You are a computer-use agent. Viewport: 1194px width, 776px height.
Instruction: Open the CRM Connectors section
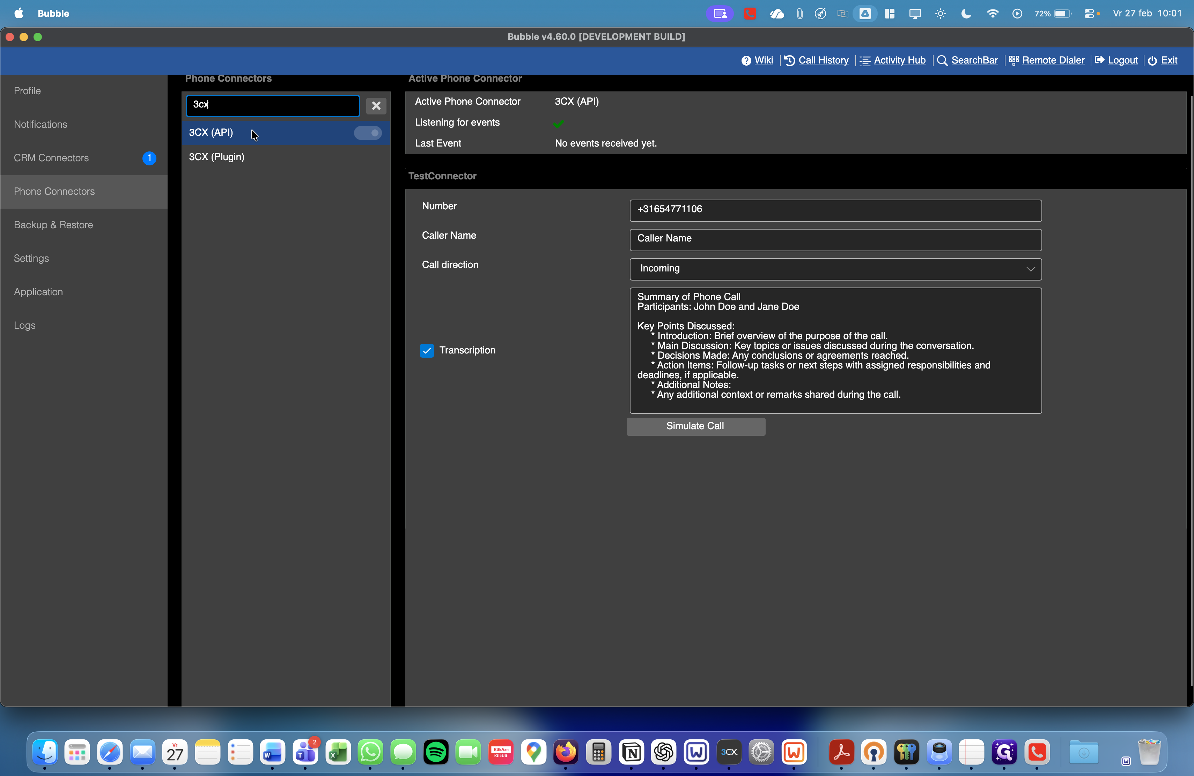51,158
